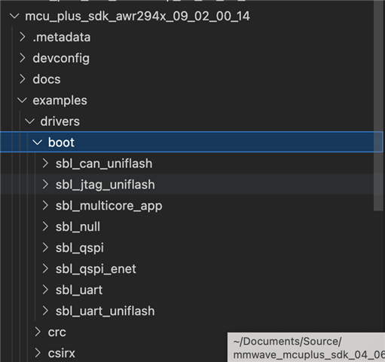Select the sbl_jtag_uniflash folder name
The image size is (385, 362).
pyautogui.click(x=105, y=185)
